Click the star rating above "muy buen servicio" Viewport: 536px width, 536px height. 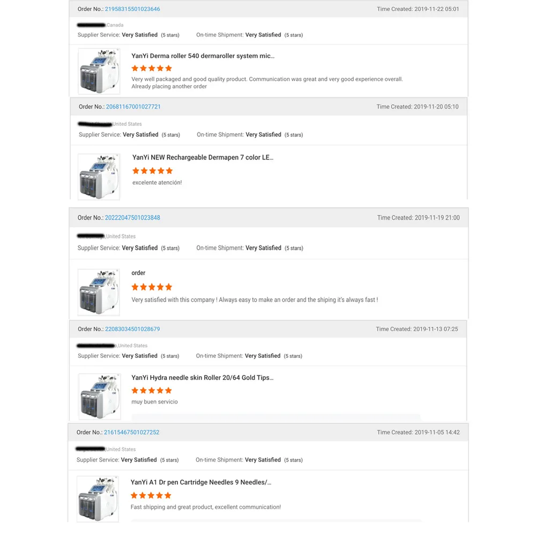[152, 390]
